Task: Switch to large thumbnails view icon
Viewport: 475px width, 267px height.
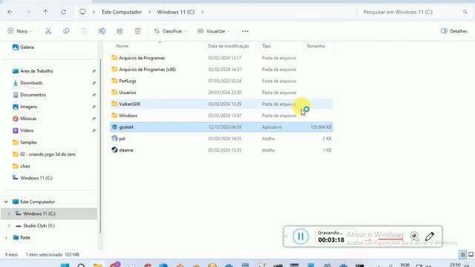Action: [x=471, y=254]
